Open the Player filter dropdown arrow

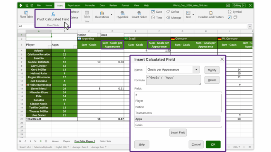tap(50, 47)
